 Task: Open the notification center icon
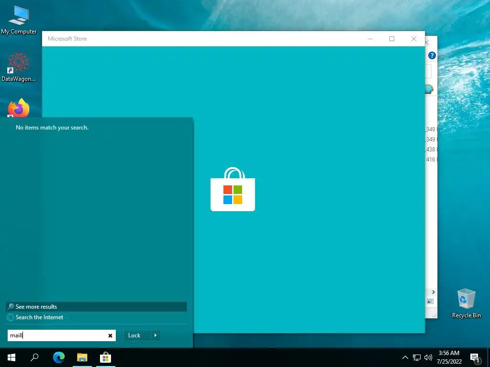475,358
